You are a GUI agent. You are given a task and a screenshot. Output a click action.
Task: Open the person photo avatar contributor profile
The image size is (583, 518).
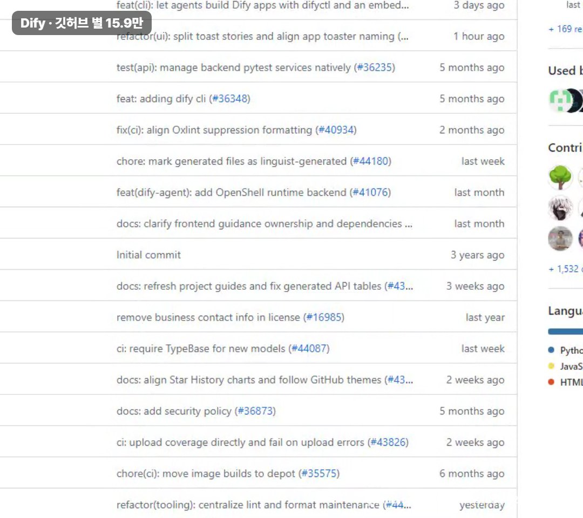point(560,238)
